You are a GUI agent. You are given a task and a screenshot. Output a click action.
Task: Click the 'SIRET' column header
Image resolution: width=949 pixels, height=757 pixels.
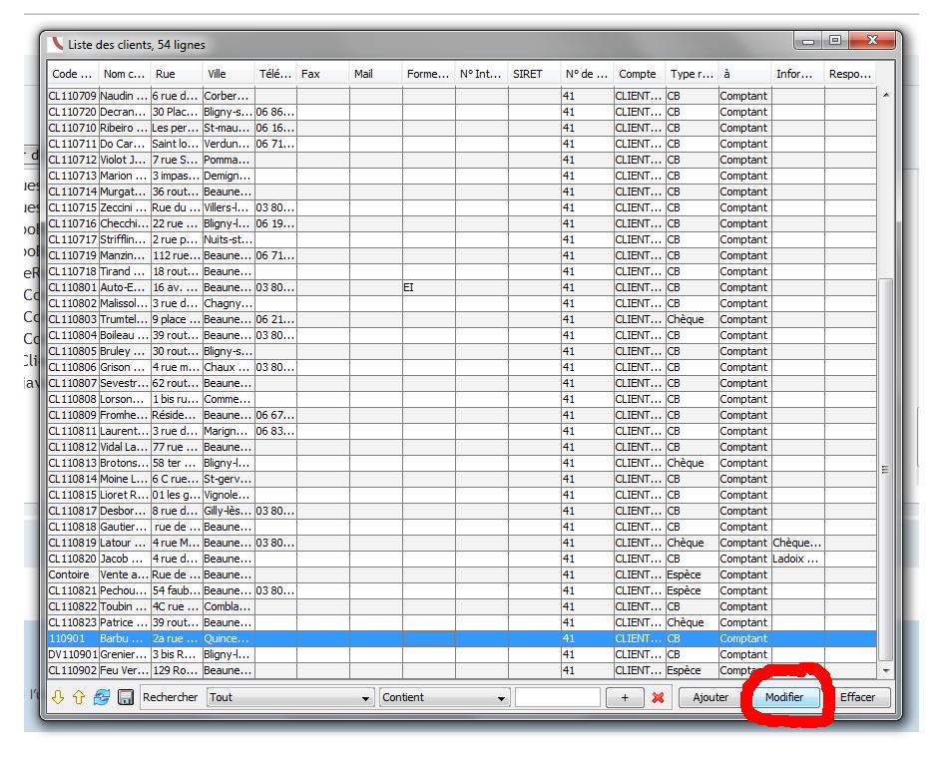534,74
